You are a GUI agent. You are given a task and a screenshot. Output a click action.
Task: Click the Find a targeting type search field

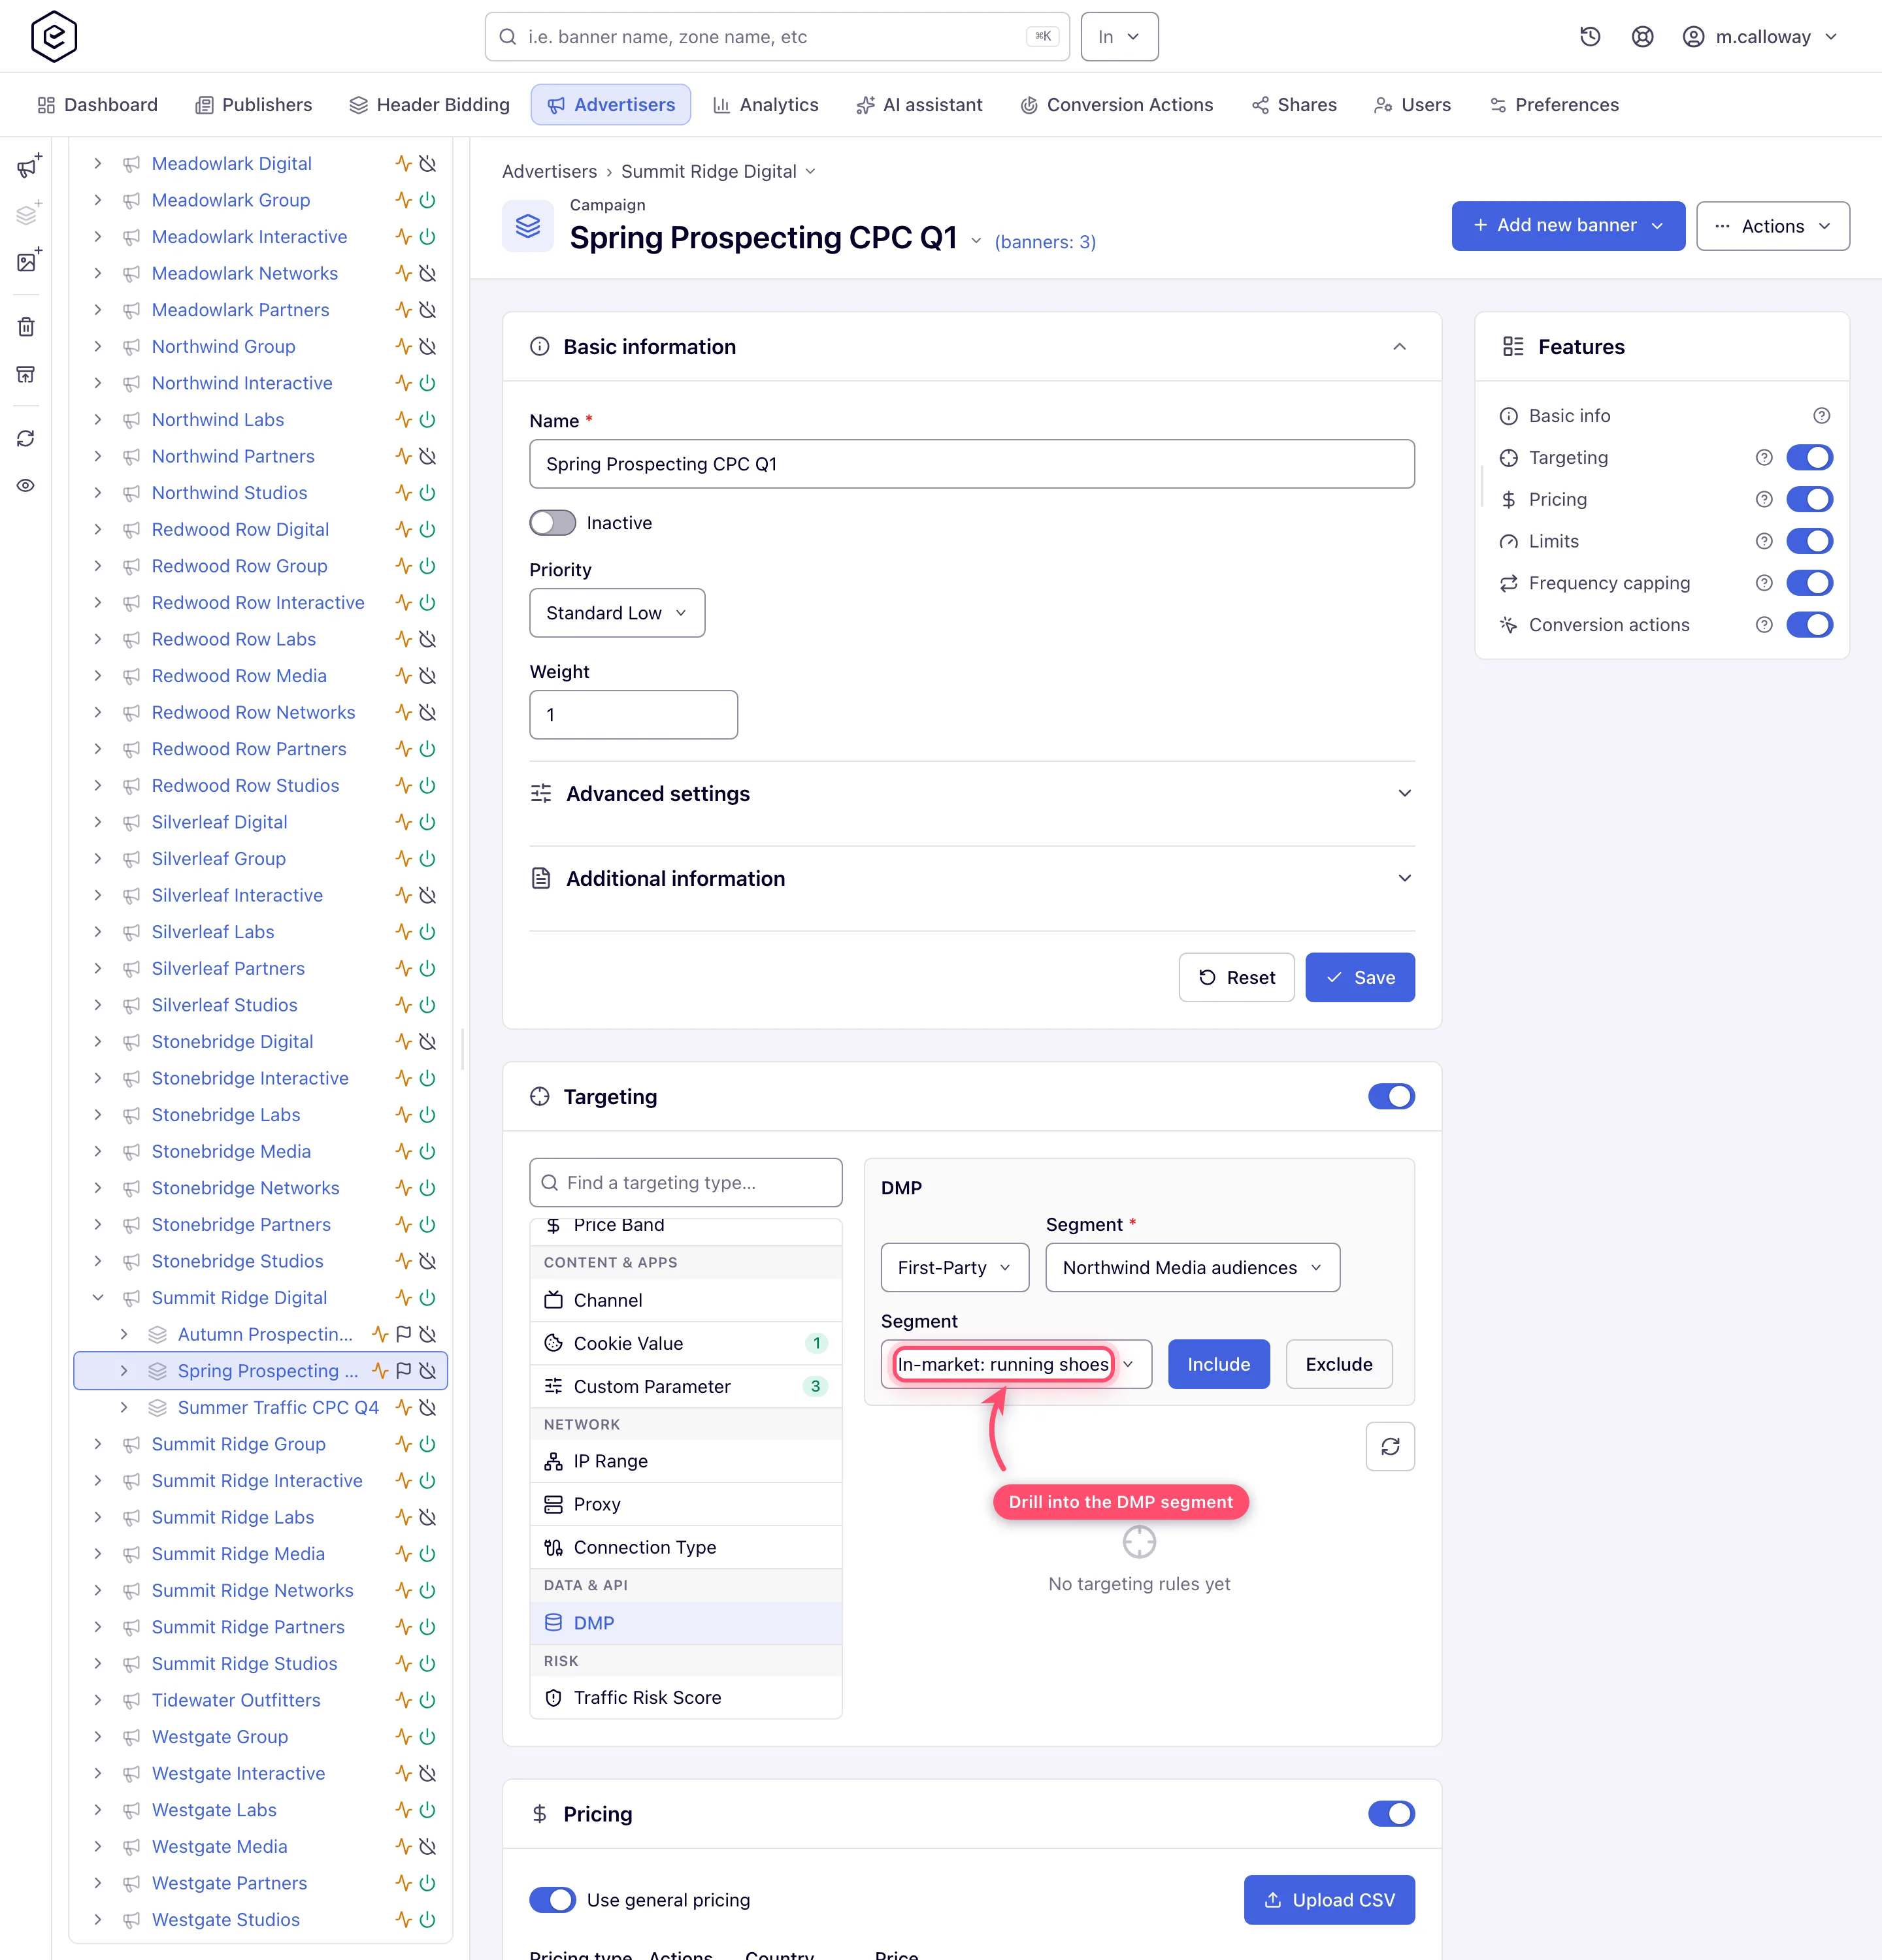click(686, 1183)
